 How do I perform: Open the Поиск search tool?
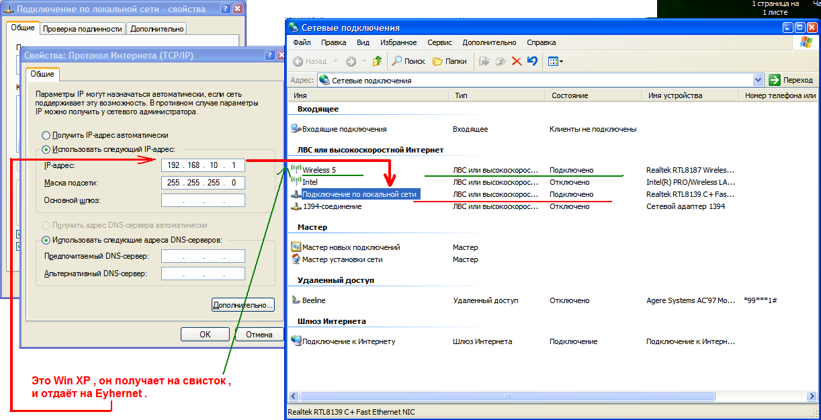click(408, 61)
